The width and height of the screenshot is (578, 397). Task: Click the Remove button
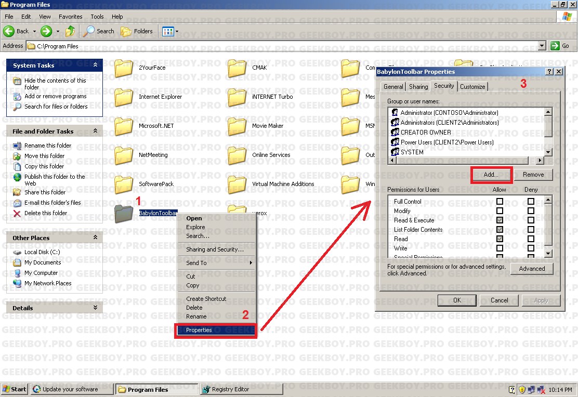tap(533, 175)
